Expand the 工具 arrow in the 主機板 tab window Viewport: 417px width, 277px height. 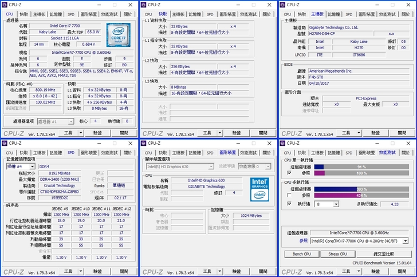pos(359,133)
